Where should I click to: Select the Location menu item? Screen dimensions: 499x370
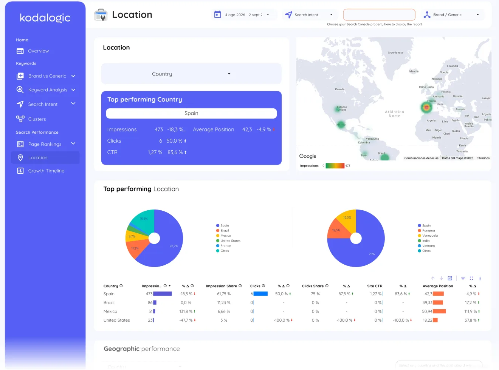[x=45, y=157]
